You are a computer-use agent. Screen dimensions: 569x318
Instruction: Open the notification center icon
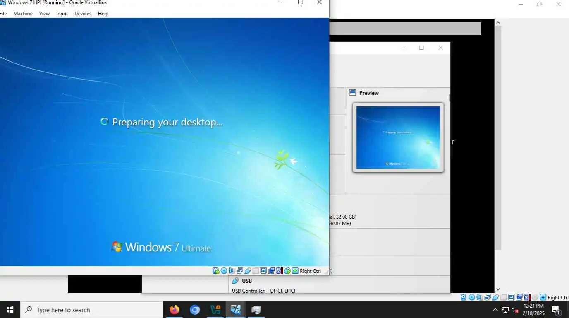tap(556, 310)
